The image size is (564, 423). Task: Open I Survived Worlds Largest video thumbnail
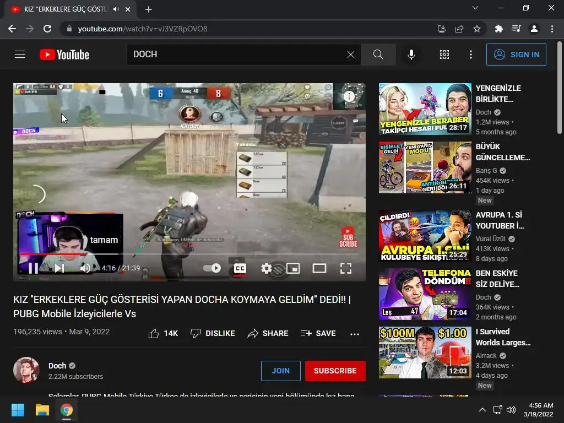point(425,352)
